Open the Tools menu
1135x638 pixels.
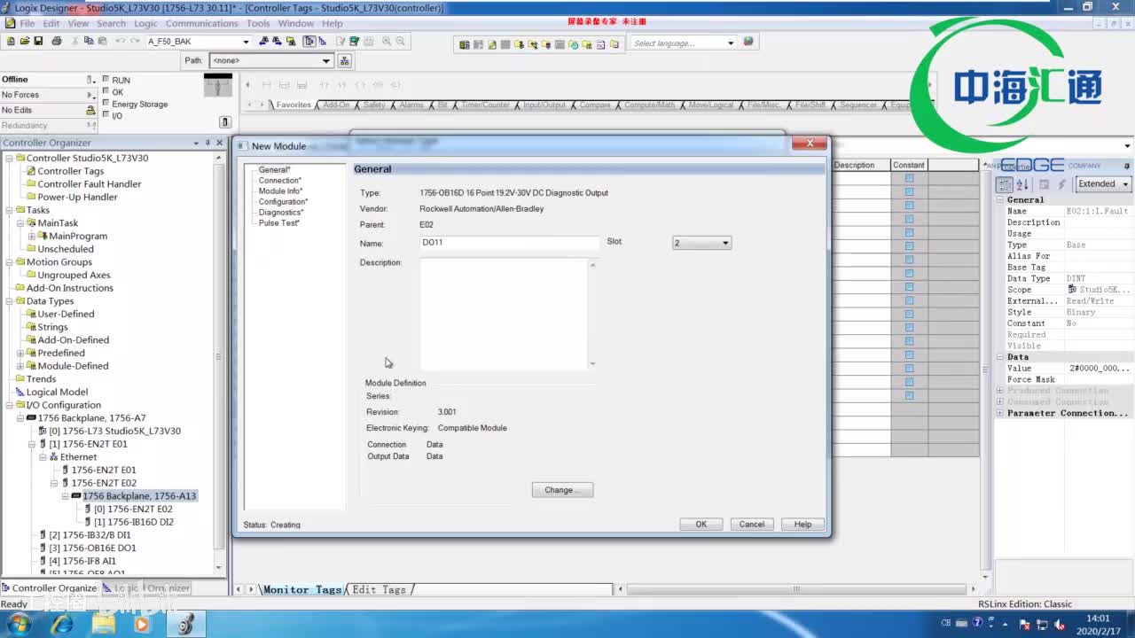tap(258, 23)
